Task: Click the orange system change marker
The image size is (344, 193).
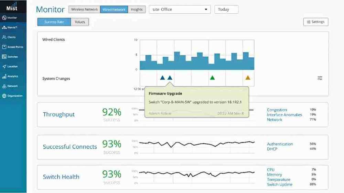Action: pyautogui.click(x=248, y=78)
